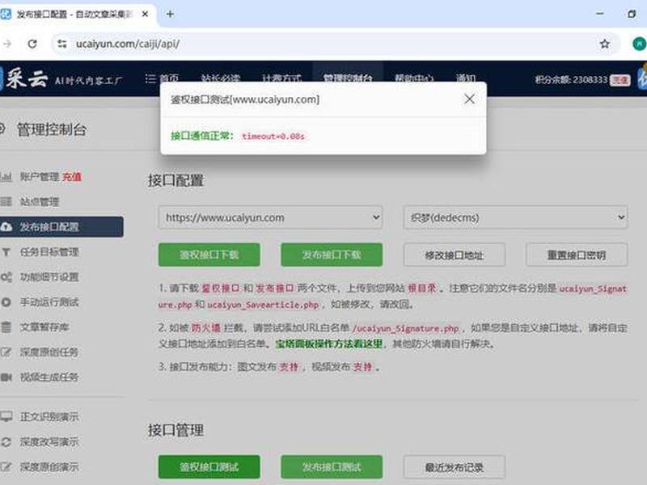This screenshot has height=485, width=647.
Task: Click the green 鉴权接口下载 button
Action: point(209,255)
